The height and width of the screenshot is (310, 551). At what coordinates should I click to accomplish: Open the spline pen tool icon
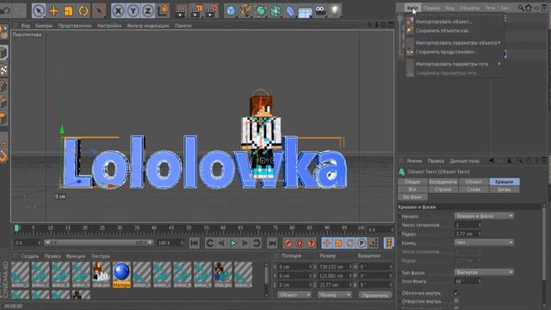pos(245,11)
